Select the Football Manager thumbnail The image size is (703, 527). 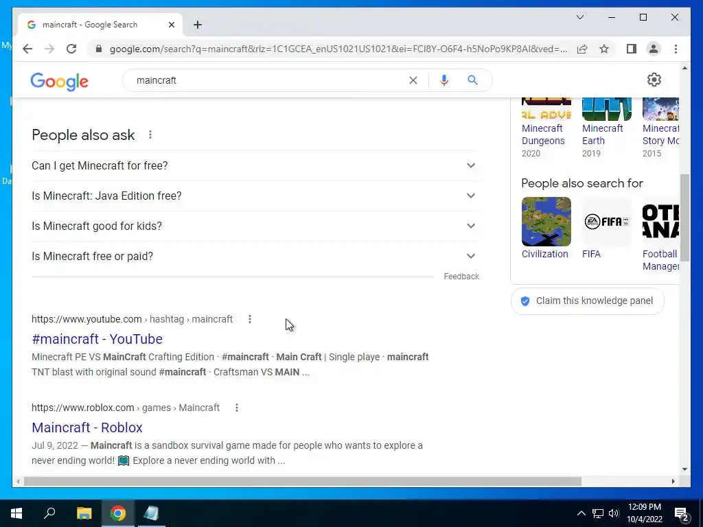(x=661, y=222)
